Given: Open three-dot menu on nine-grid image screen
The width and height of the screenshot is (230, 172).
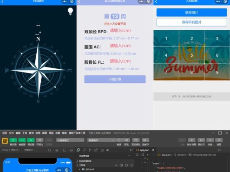Looking at the screenshot, I should click(x=218, y=1).
